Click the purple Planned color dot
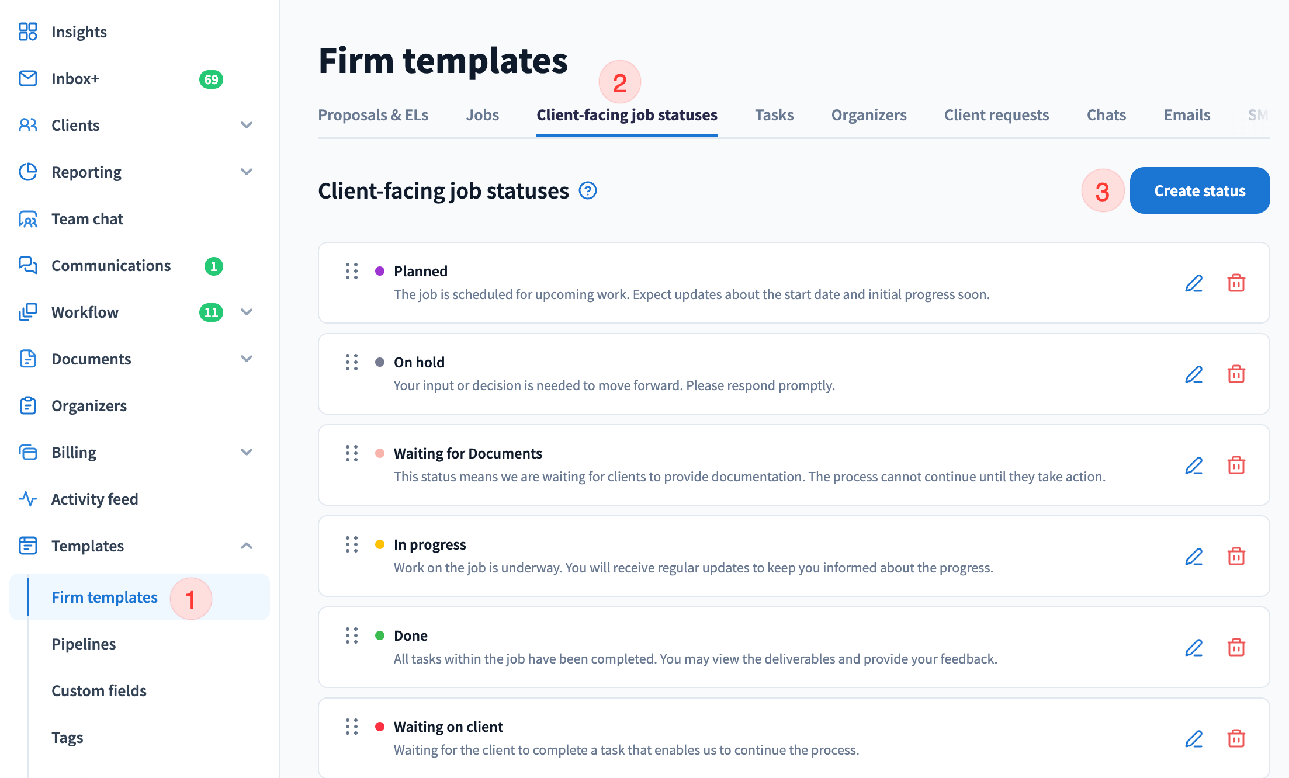The height and width of the screenshot is (778, 1289). pos(380,271)
